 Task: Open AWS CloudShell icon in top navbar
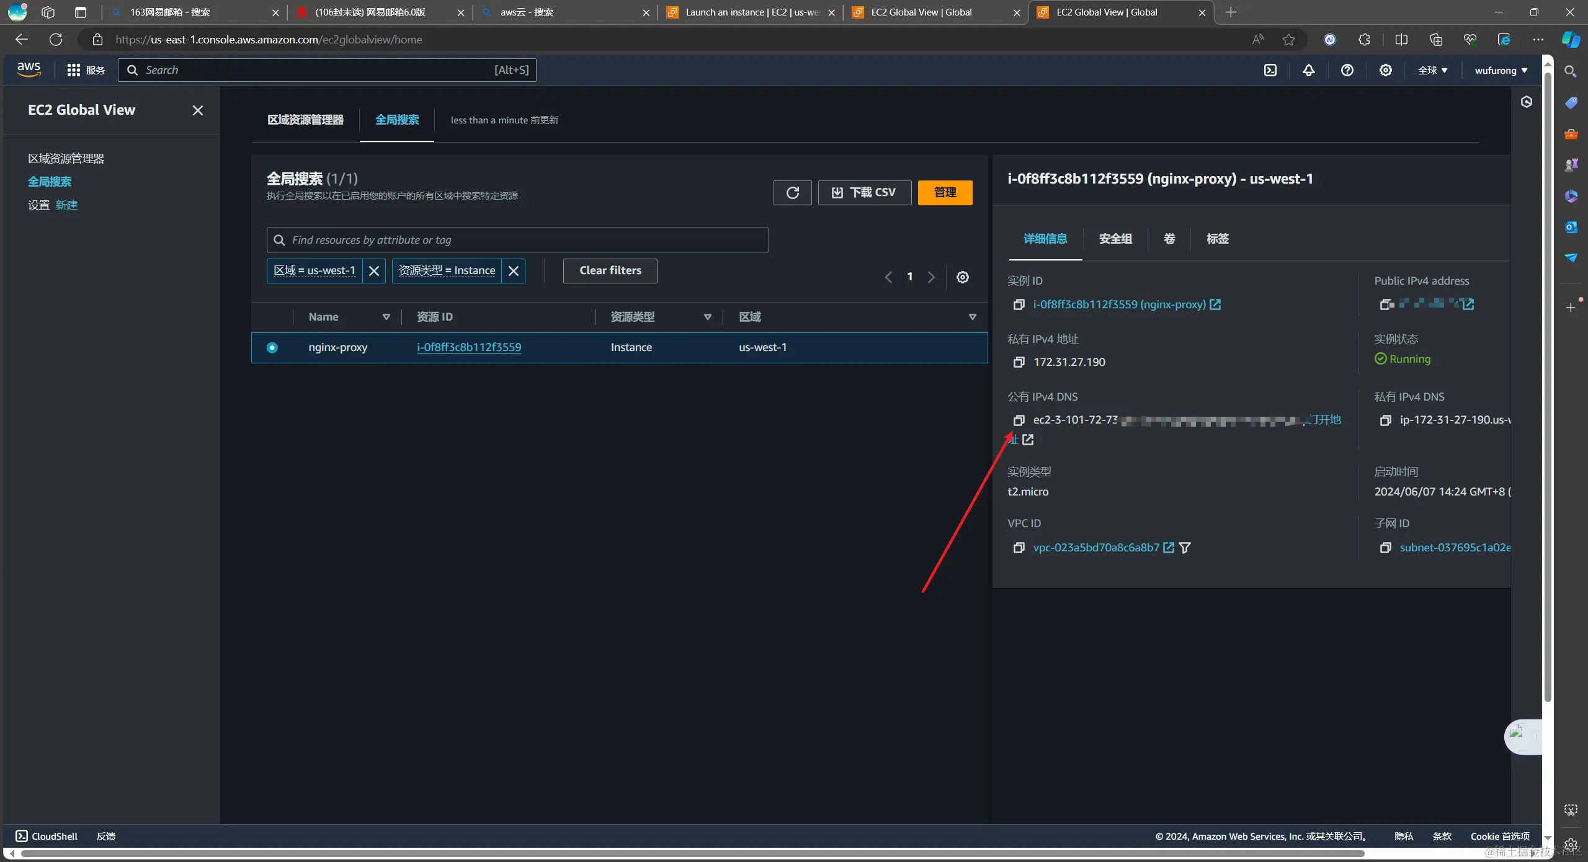1270,70
